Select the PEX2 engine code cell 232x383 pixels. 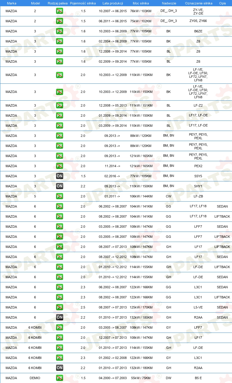coord(198,166)
